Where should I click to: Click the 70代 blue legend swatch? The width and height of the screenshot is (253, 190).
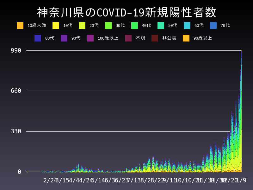tap(213, 25)
